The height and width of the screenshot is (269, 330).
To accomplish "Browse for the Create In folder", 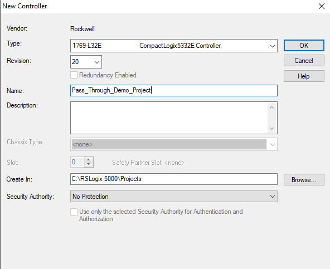I will [x=304, y=180].
